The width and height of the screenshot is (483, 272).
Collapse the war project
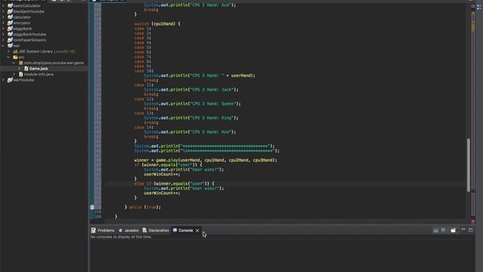point(3,45)
